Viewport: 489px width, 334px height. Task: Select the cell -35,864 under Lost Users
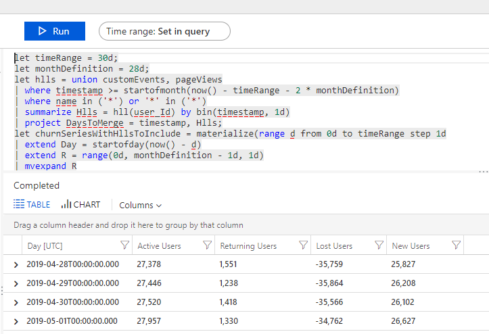[329, 283]
